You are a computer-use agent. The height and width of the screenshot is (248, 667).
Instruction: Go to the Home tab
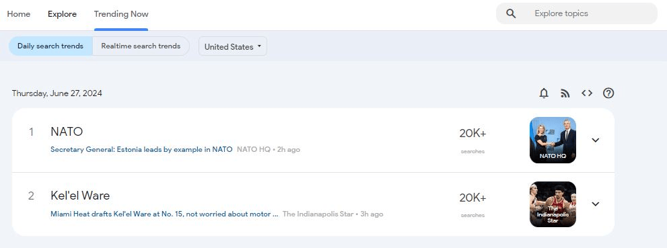click(x=19, y=14)
